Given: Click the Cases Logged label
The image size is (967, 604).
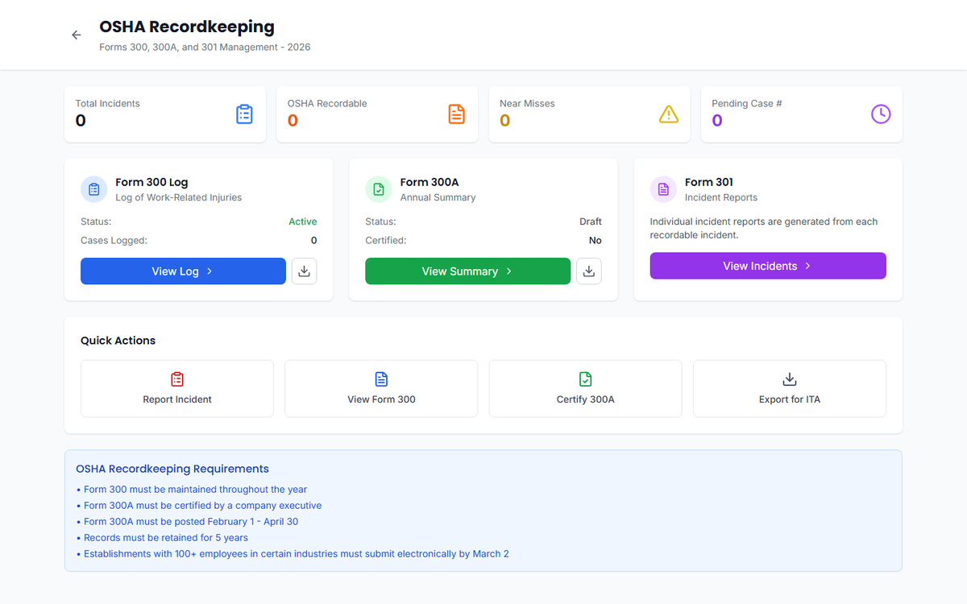Looking at the screenshot, I should coord(114,240).
